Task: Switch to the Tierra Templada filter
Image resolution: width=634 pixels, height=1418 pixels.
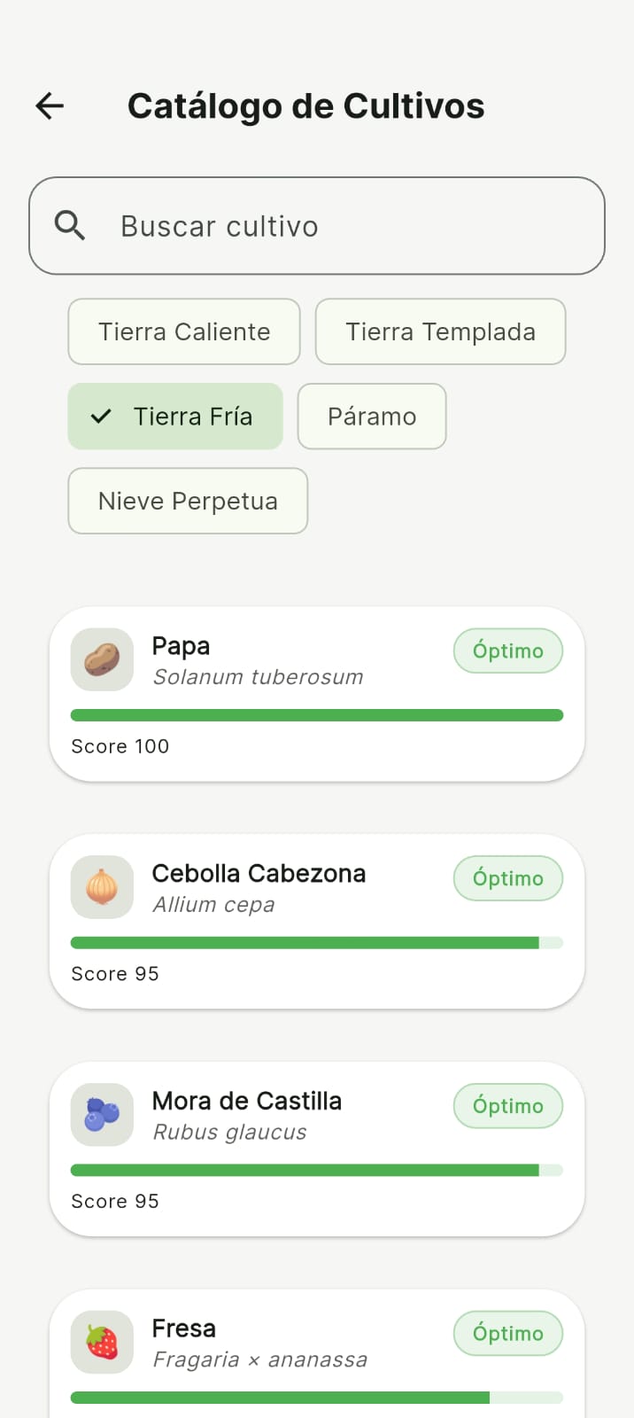Action: tap(440, 331)
